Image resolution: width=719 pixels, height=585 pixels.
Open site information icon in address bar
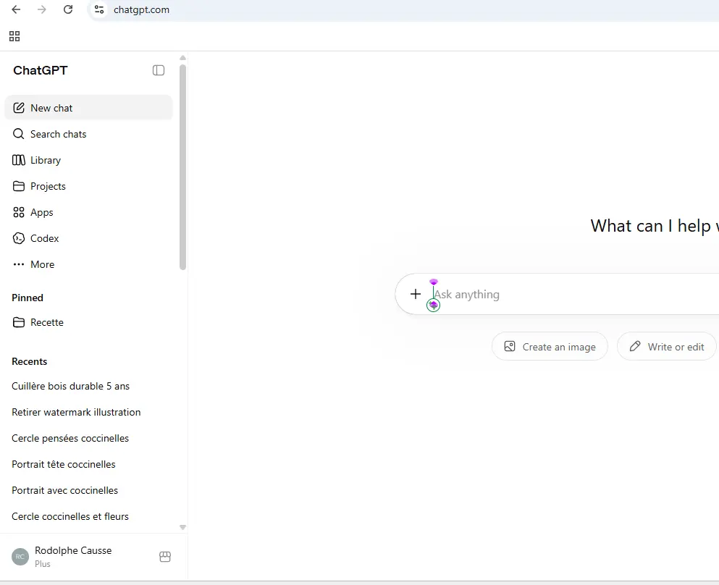pos(99,9)
